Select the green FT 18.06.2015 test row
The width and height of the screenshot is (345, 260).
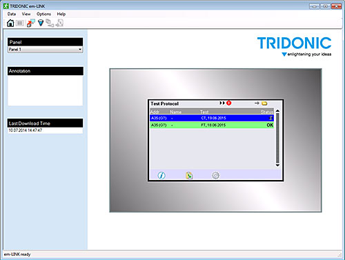(x=212, y=125)
